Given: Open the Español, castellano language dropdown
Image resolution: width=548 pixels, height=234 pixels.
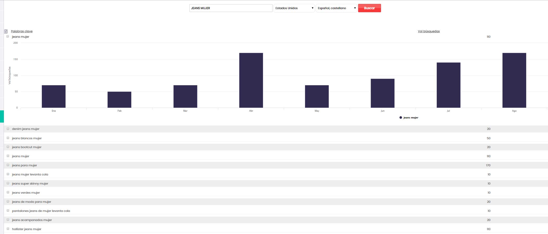Looking at the screenshot, I should click(336, 8).
